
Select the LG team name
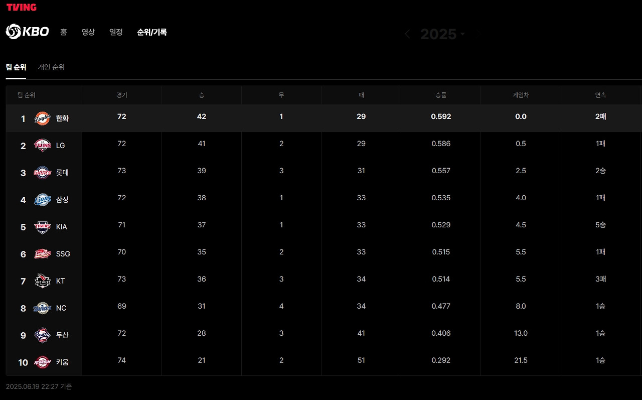(61, 146)
